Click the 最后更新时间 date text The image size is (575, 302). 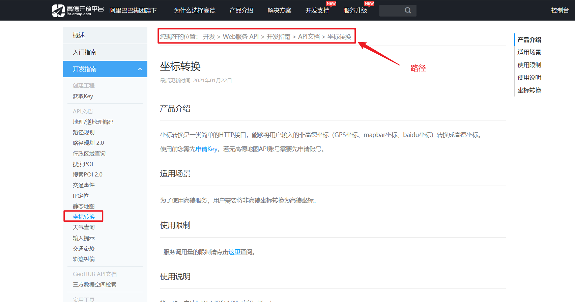pos(196,81)
